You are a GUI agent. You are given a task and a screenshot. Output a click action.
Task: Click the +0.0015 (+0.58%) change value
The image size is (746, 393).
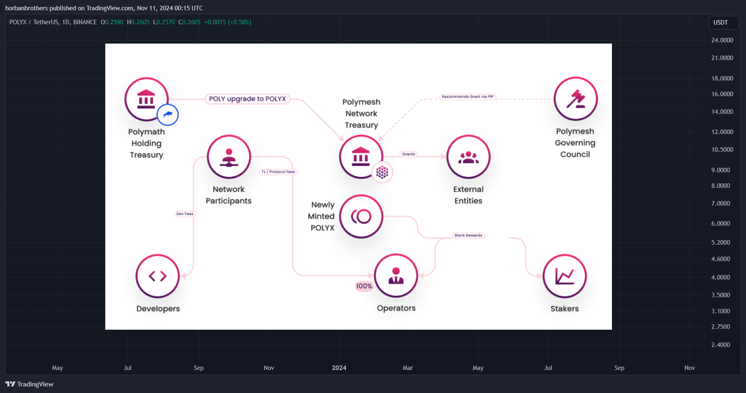click(x=227, y=22)
